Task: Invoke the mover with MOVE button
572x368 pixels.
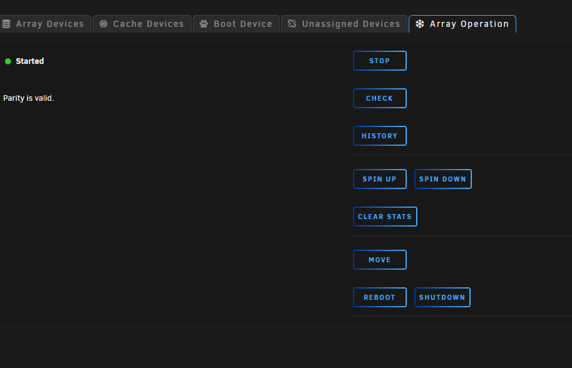Action: pyautogui.click(x=380, y=260)
